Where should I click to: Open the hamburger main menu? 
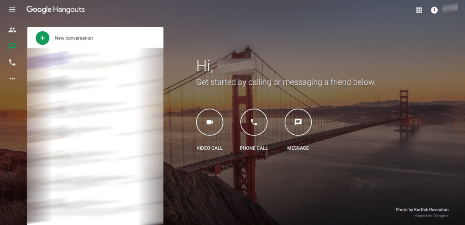(x=12, y=9)
